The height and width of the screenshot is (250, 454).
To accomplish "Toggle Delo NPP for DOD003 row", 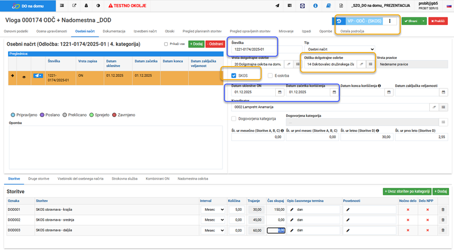I will 427,231.
